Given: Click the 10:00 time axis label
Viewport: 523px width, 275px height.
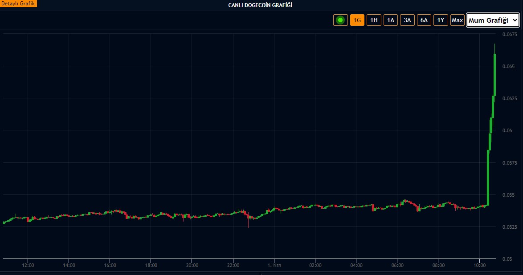Looking at the screenshot, I should (x=479, y=265).
